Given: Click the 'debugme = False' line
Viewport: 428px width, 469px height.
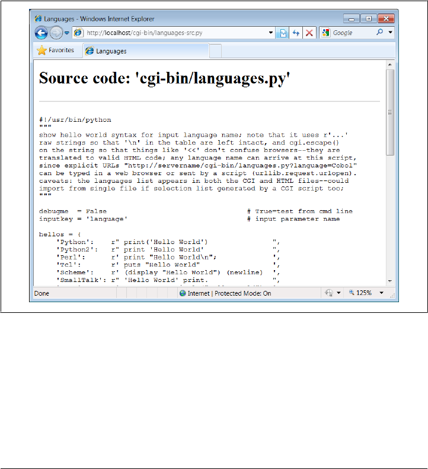Looking at the screenshot, I should point(72,211).
